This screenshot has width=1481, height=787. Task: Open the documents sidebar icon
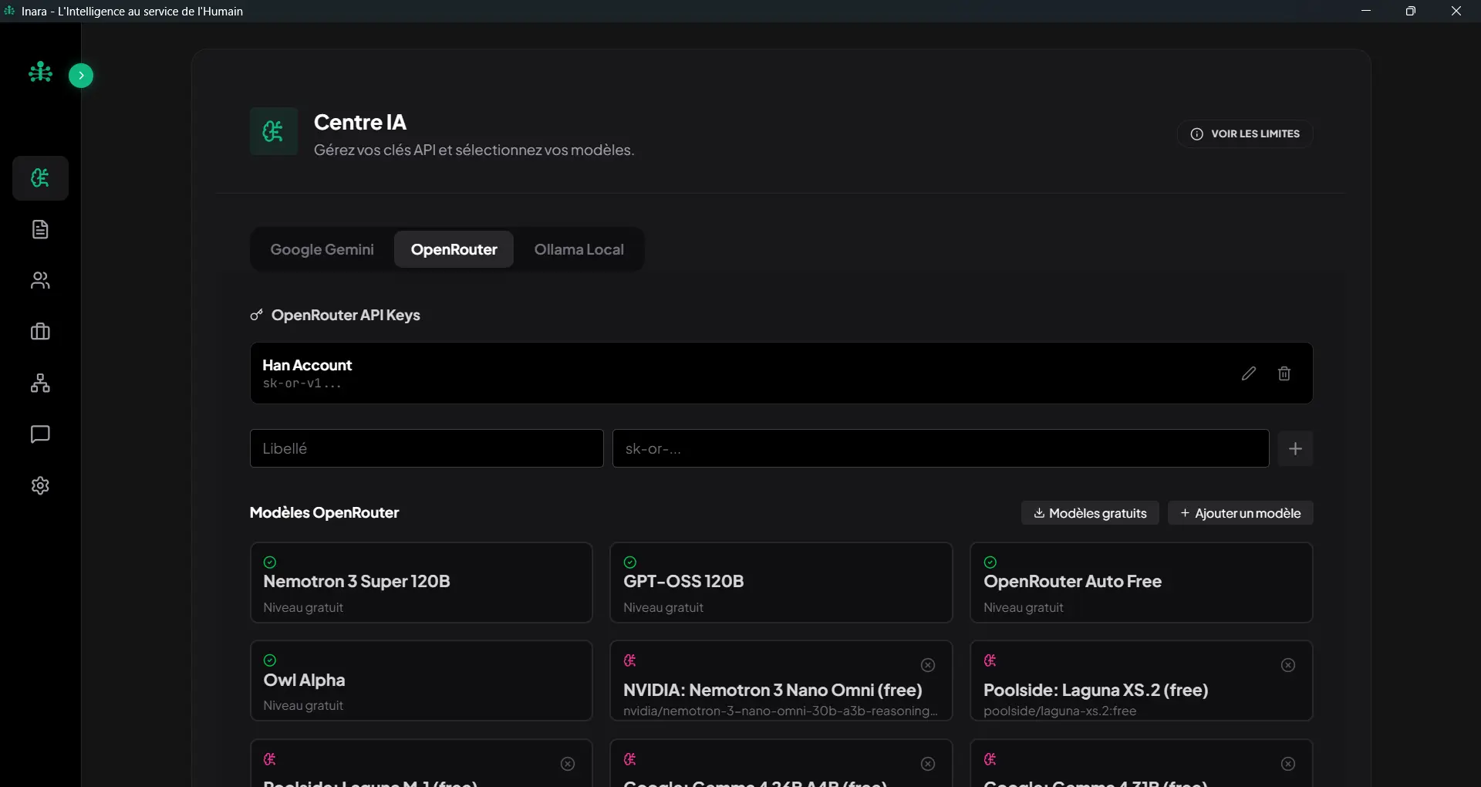tap(40, 229)
